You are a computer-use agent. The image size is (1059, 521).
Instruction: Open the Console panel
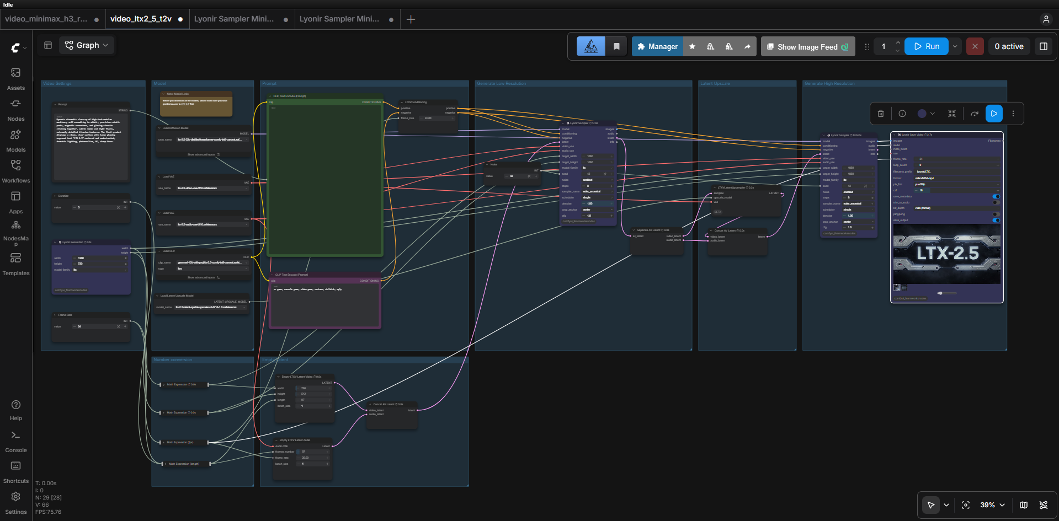[15, 442]
